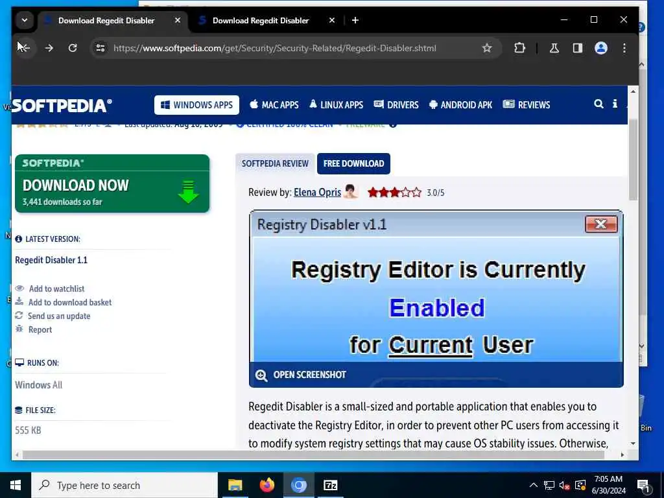The width and height of the screenshot is (664, 498).
Task: Open the notification center icon
Action: [643, 486]
